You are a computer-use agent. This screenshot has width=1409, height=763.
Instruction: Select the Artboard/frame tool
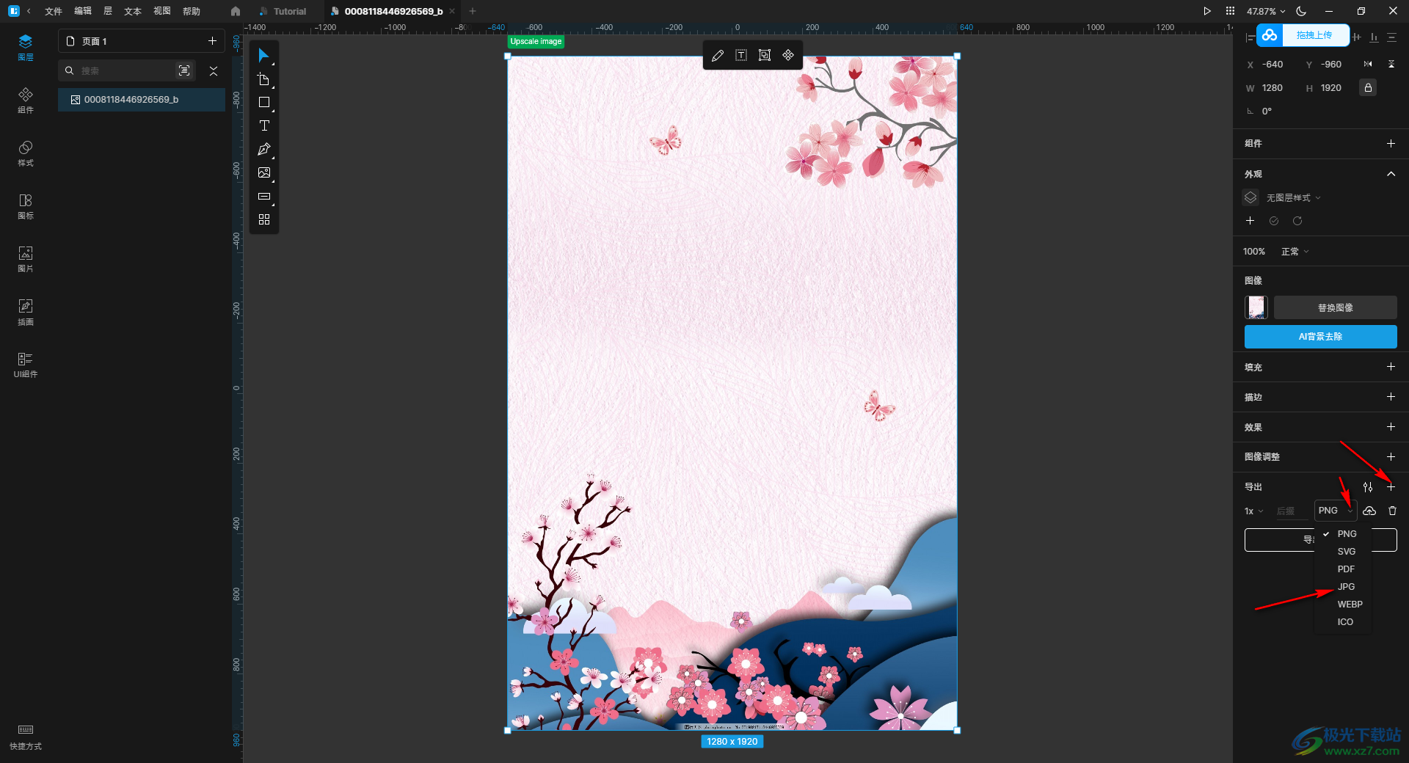(x=264, y=79)
